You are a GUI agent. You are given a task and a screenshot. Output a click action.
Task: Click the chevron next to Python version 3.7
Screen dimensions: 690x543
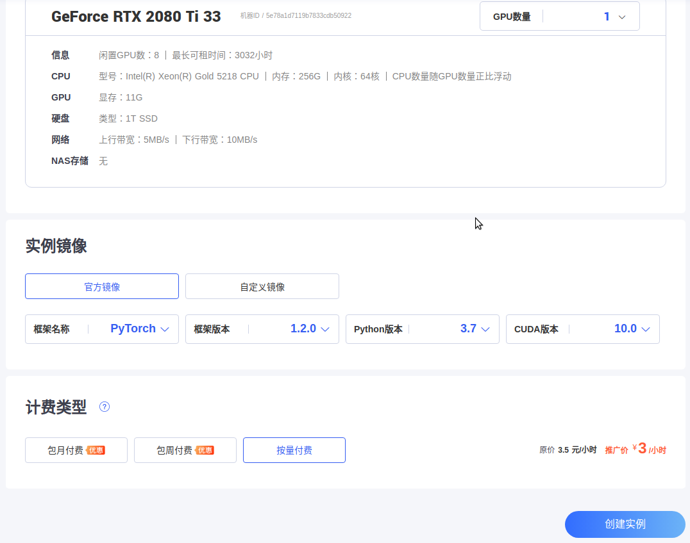click(x=485, y=328)
